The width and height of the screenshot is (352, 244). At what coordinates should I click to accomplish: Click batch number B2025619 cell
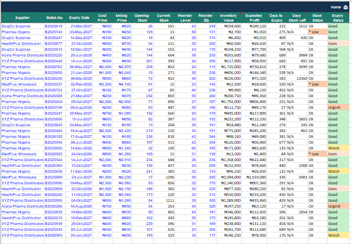tap(55, 26)
